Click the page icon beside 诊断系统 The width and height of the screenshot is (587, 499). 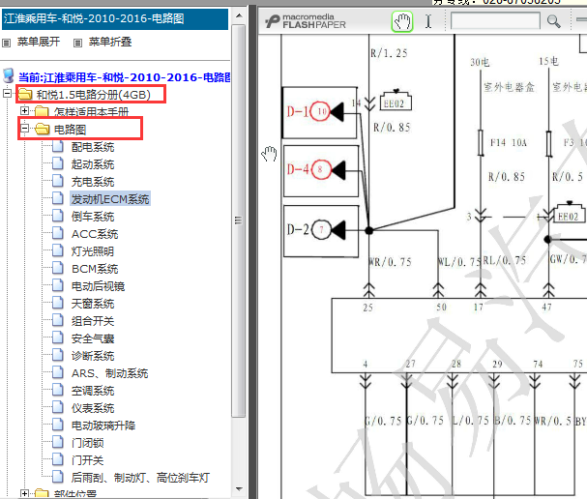point(58,355)
